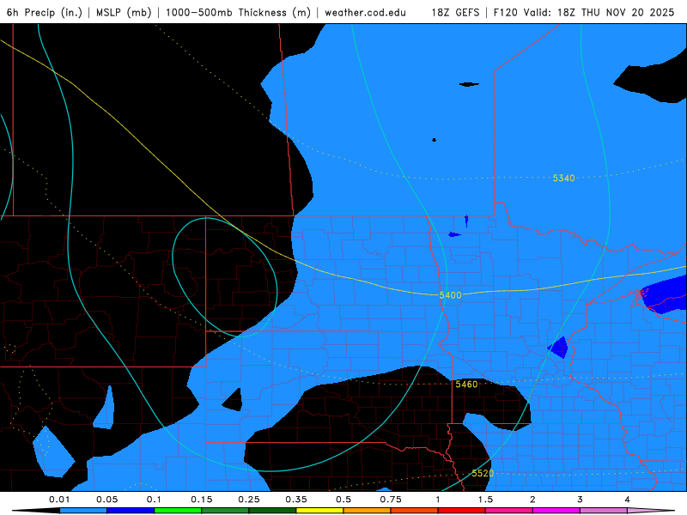Click the legend value 0.5
This screenshot has height=515, width=687.
(x=343, y=500)
